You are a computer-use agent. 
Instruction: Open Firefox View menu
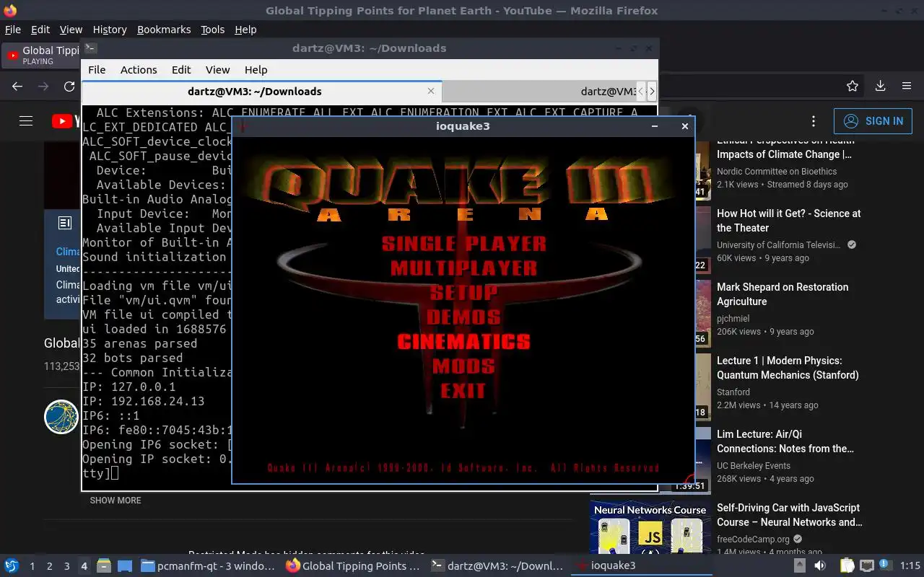71,30
